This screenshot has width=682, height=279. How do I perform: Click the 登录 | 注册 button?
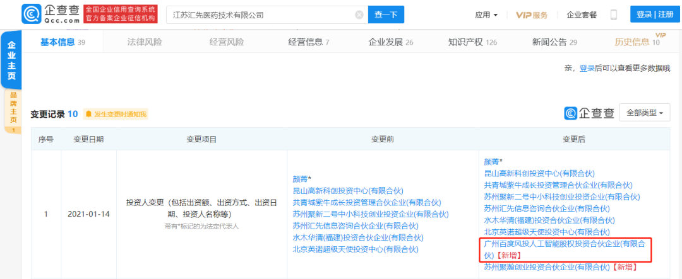[x=655, y=14]
